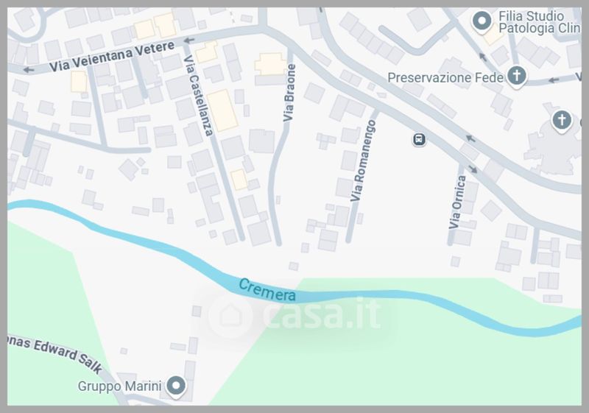Click the large yellow building beside Via Castellanza
589x413 pixels.
click(222, 110)
